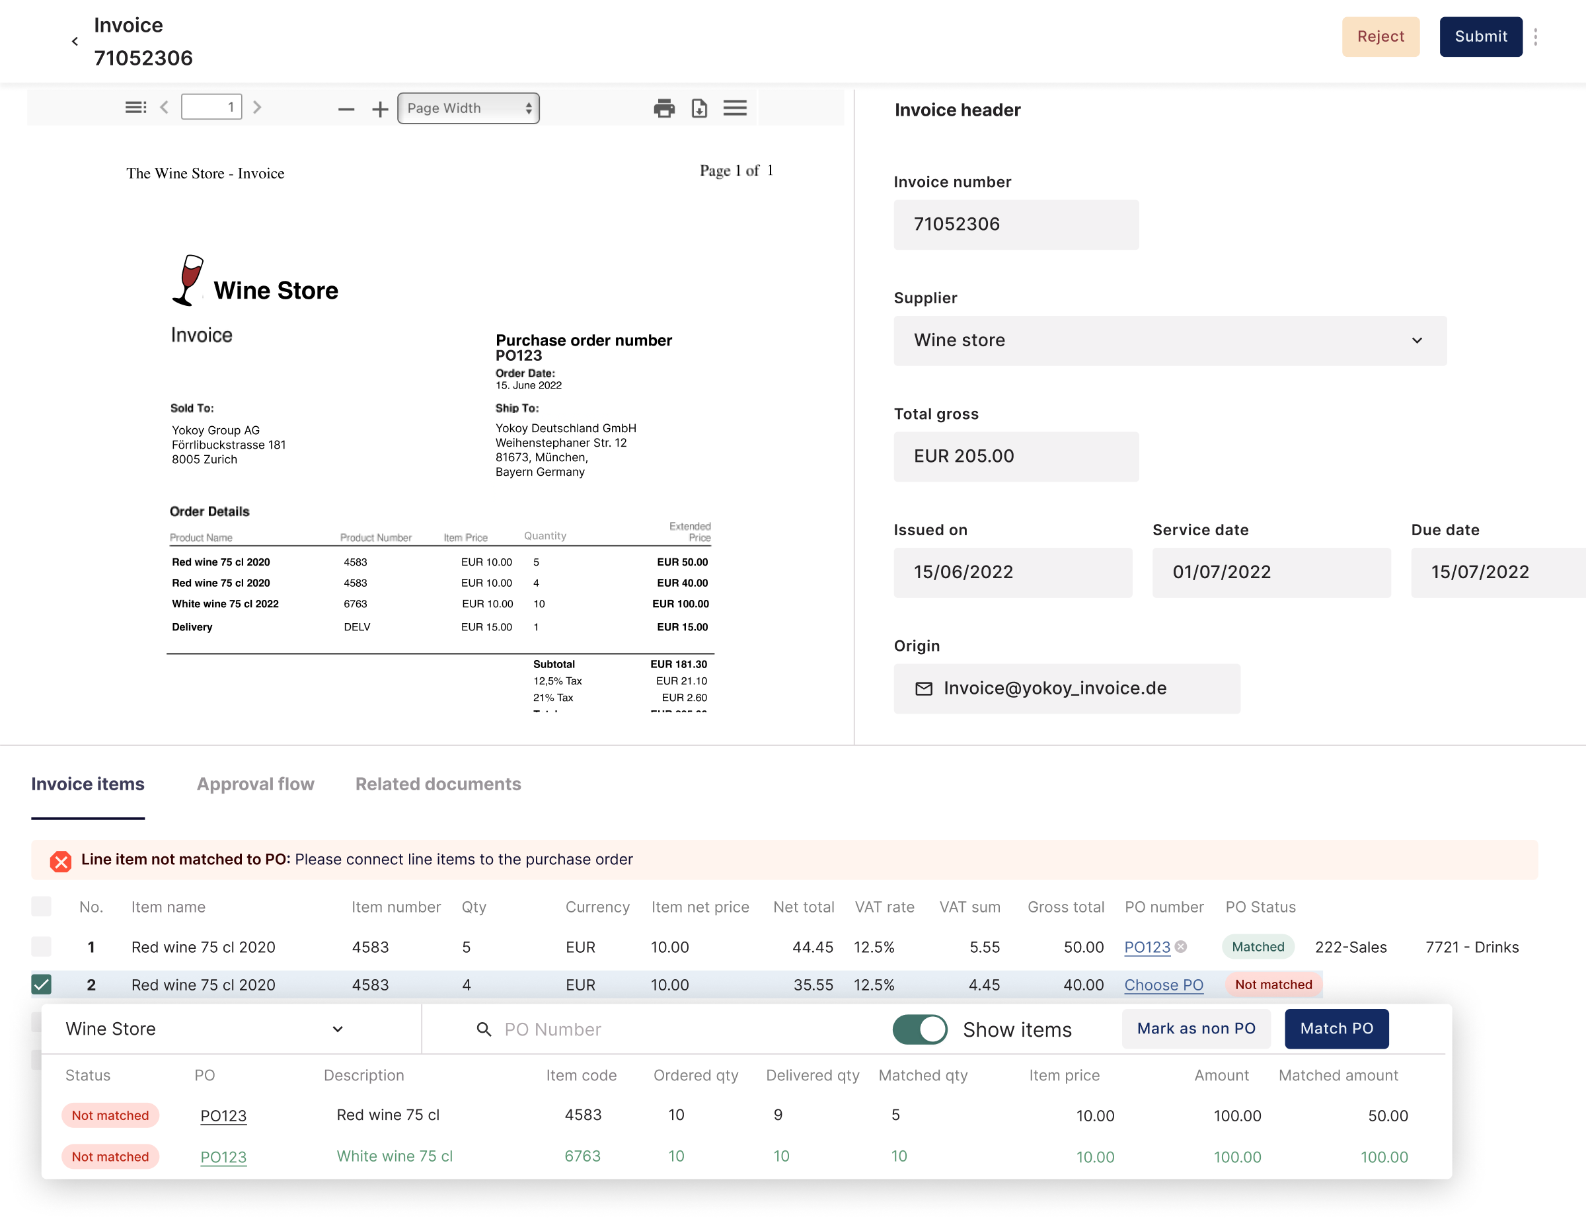Open the Page Width zoom dropdown

pyautogui.click(x=469, y=108)
